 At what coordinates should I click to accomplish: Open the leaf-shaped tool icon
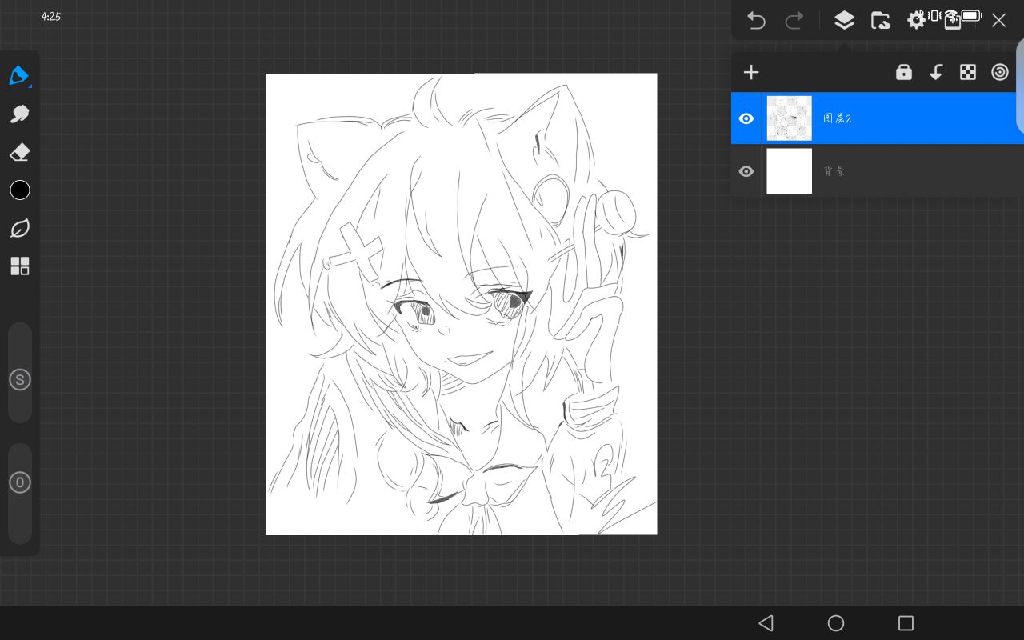(x=20, y=228)
